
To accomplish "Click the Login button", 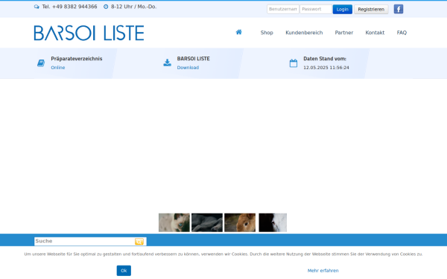I will click(x=343, y=10).
